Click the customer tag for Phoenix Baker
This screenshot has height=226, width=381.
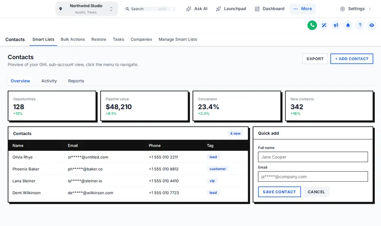[218, 169]
